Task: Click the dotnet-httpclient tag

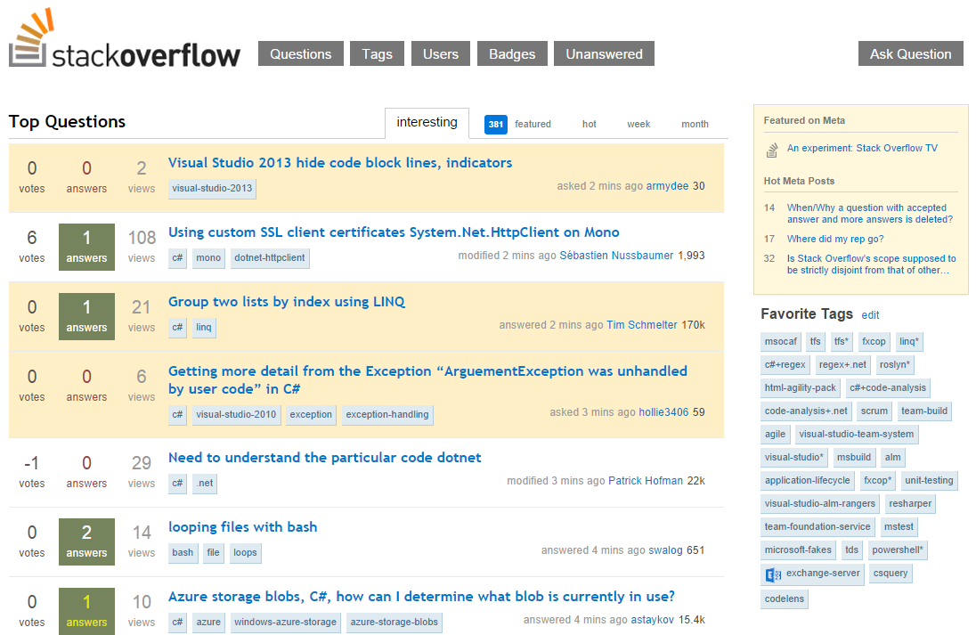Action: coord(270,258)
